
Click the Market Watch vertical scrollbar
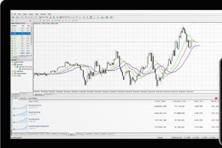pyautogui.click(x=31, y=41)
